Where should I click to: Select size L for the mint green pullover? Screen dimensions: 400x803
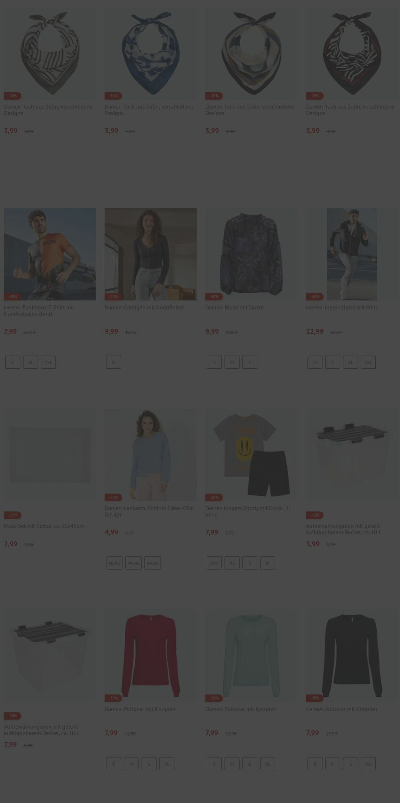pos(250,764)
